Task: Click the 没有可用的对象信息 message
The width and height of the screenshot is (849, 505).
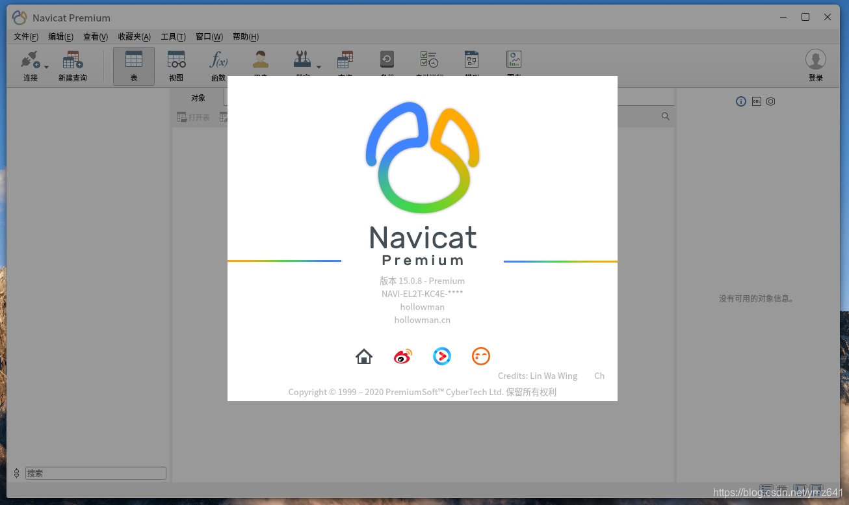Action: click(757, 299)
